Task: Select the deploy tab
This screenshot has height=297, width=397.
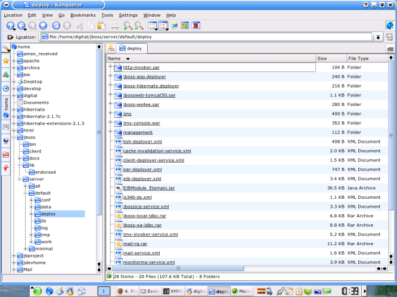Action: click(x=133, y=48)
